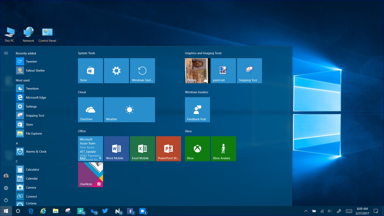
Task: Open the Settings gear tile
Action: [116, 70]
